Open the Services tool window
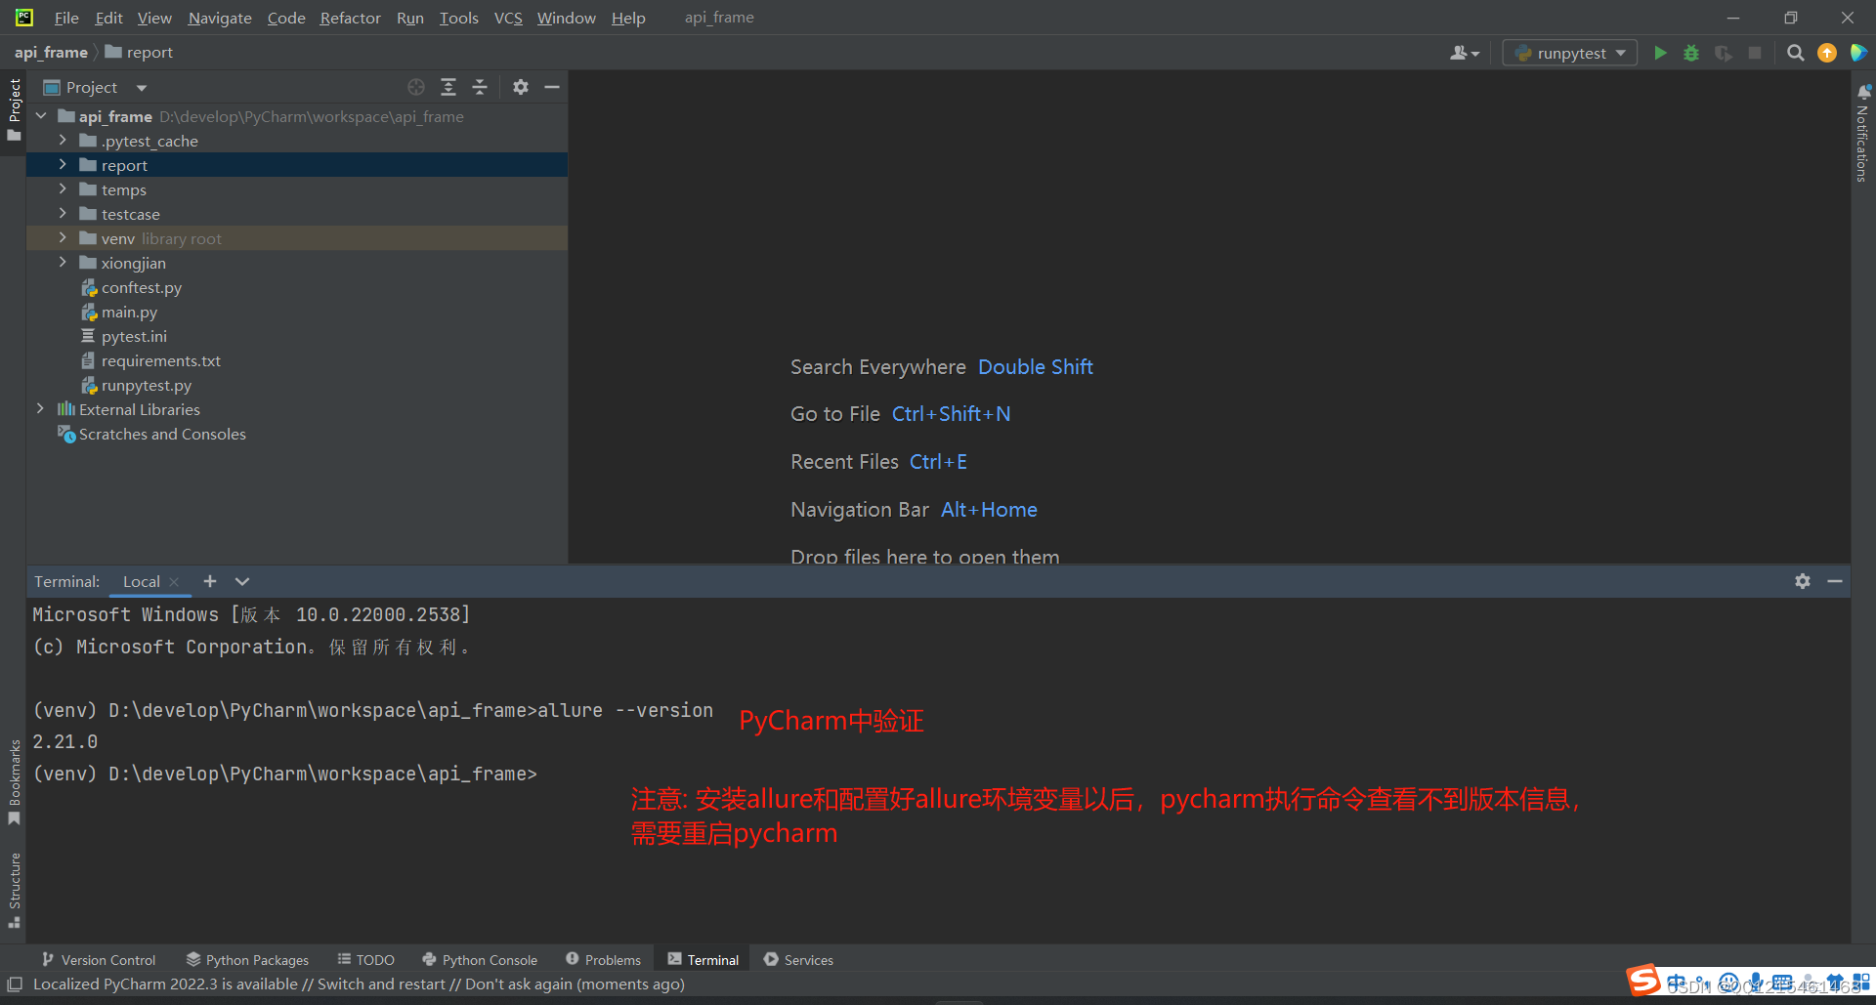 coord(798,960)
